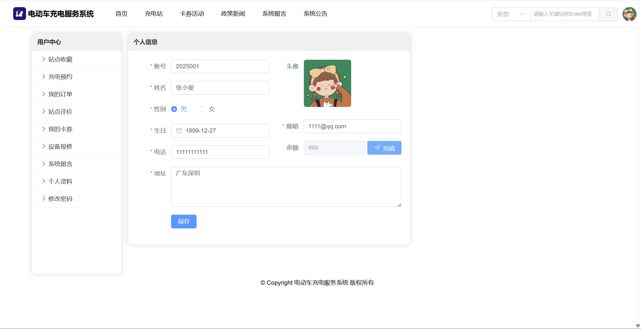The image size is (641, 329).
Task: Open the user avatar in the header
Action: [x=629, y=14]
